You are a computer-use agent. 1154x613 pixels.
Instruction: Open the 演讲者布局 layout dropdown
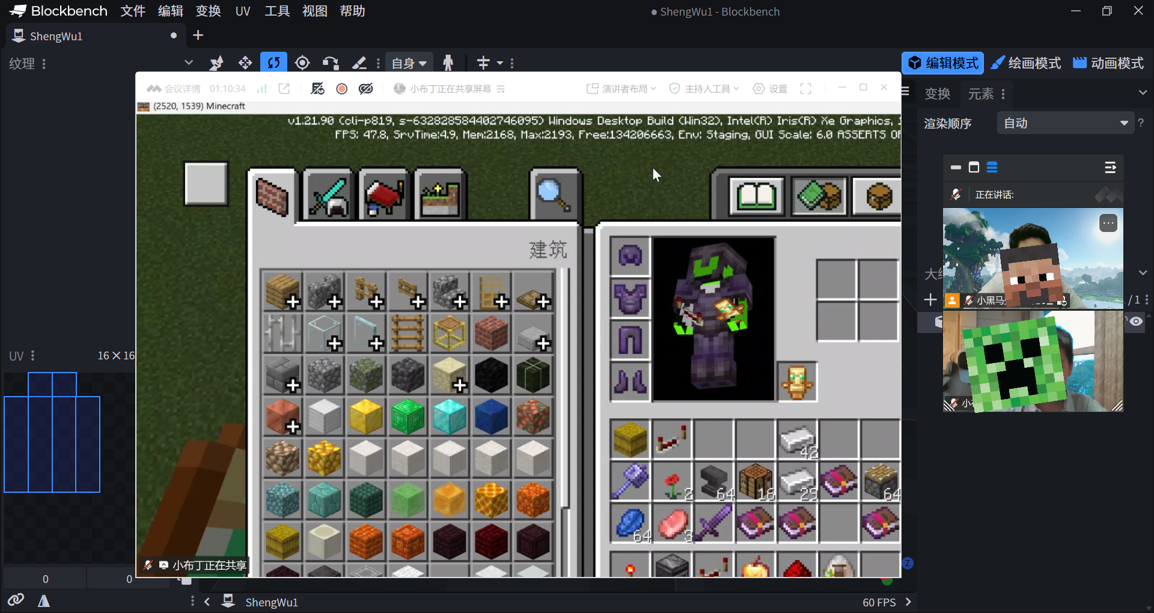pyautogui.click(x=621, y=89)
